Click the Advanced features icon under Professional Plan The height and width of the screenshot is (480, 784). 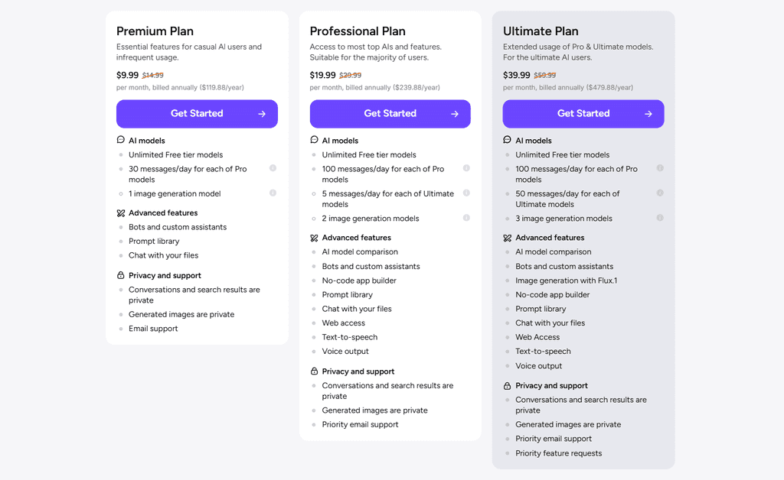(314, 237)
